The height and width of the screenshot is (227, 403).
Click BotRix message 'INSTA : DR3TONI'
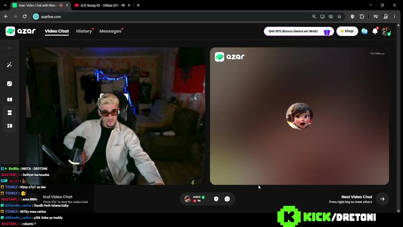tap(34, 169)
